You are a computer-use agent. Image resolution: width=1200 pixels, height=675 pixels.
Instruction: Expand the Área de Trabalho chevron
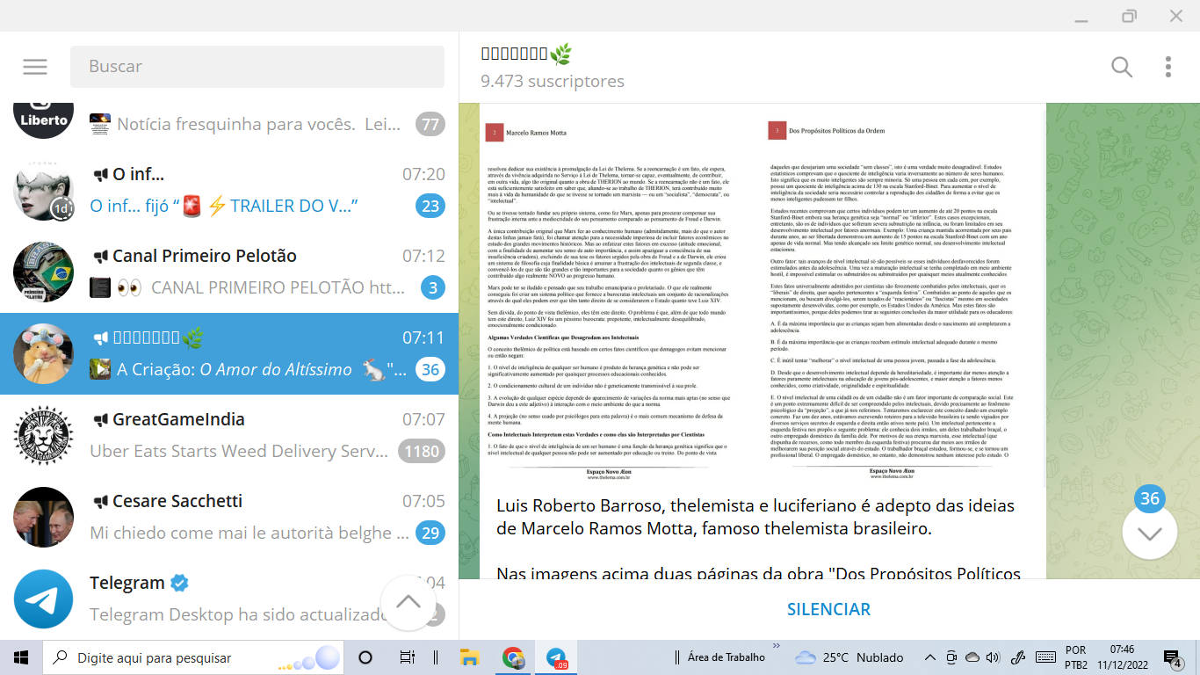tap(776, 646)
